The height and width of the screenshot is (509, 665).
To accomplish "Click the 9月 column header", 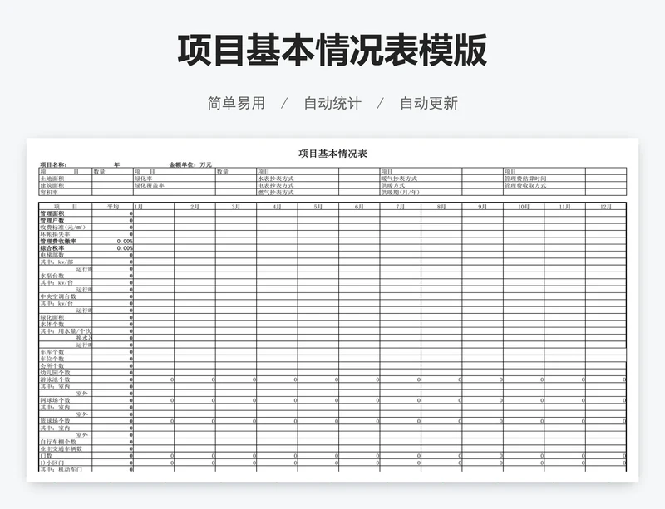I will [x=483, y=207].
